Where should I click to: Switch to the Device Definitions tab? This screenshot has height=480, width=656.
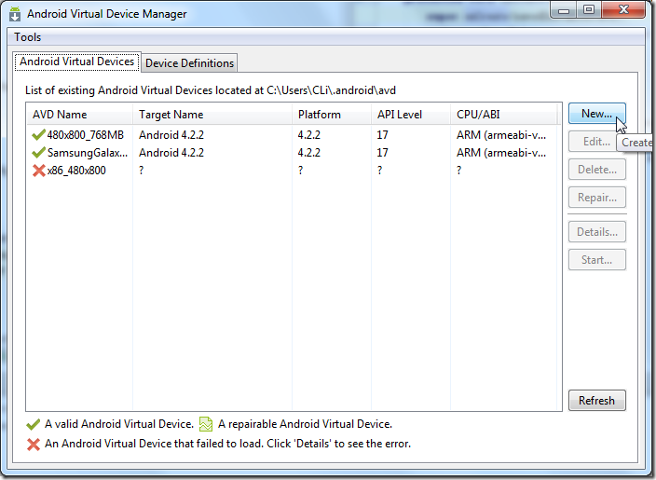pos(189,63)
